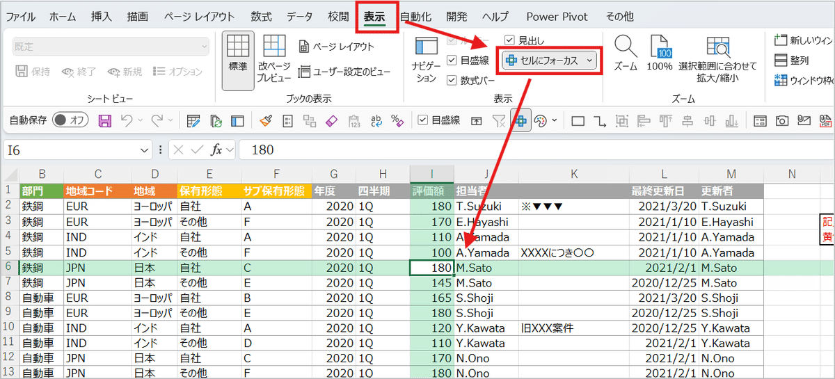Screen dimensions: 835x379
Task: Set zoom to 100% icon
Action: [x=659, y=54]
